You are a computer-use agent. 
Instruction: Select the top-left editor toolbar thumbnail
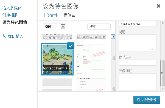click(57, 37)
